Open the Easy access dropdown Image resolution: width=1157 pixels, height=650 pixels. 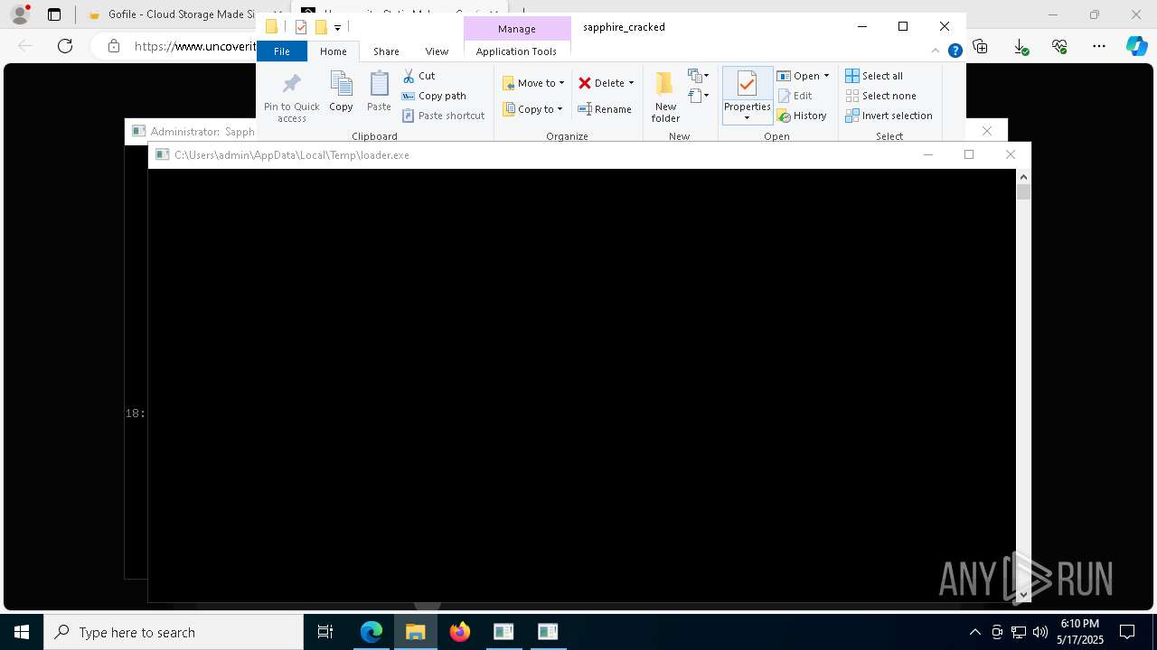(699, 95)
